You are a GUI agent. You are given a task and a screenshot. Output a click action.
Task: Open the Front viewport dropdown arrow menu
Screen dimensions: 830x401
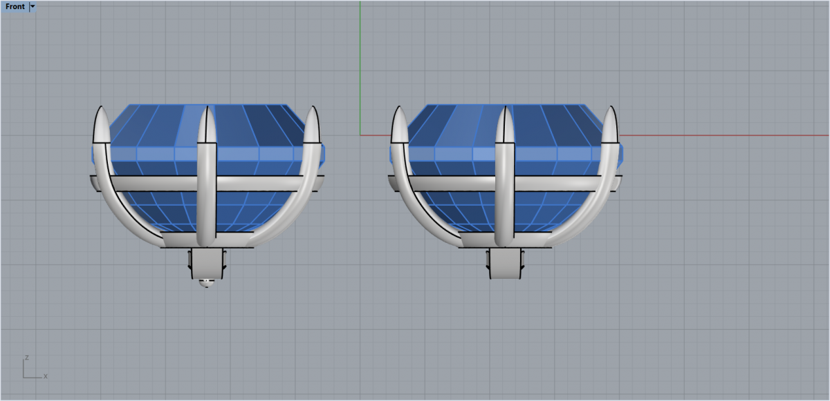click(x=33, y=6)
